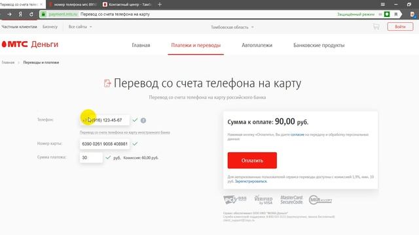Click the green protect shield icon

(387, 14)
